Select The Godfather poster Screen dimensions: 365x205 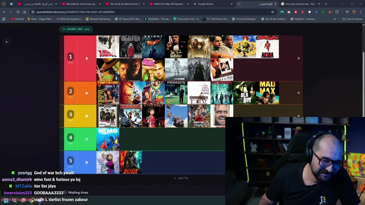pos(176,47)
